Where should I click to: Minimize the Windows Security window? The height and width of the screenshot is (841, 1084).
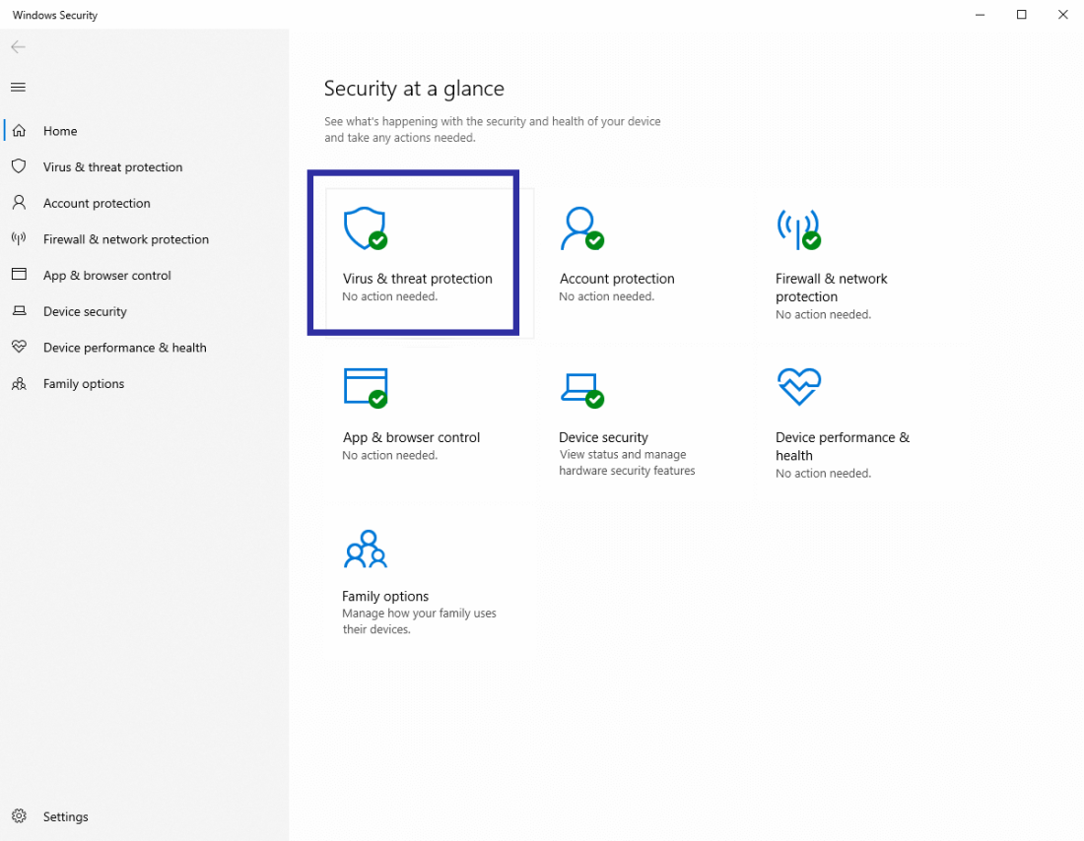click(x=980, y=15)
